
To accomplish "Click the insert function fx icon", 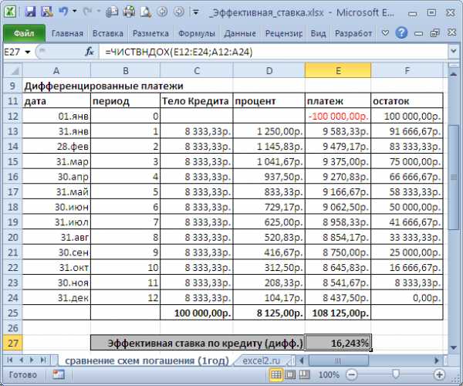I will pos(90,52).
